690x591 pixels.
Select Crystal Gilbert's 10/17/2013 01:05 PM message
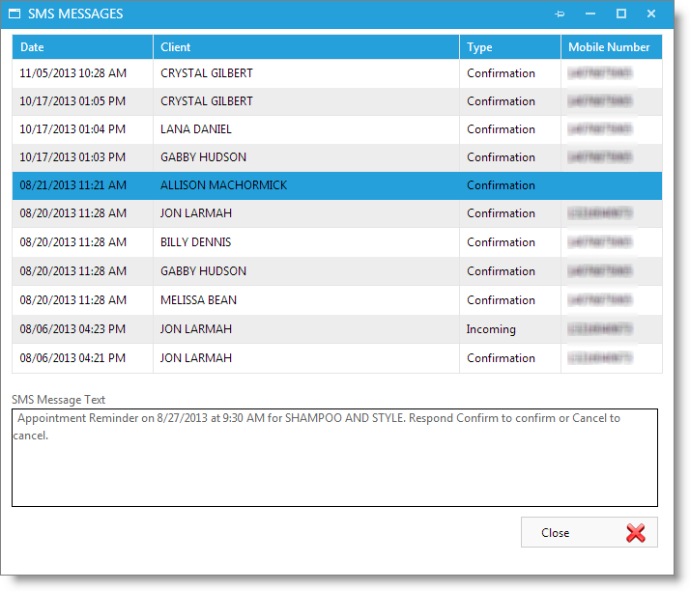click(207, 101)
